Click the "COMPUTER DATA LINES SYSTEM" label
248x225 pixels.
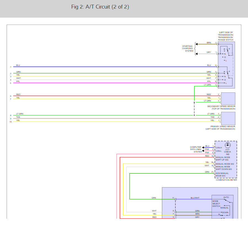[x=196, y=149]
